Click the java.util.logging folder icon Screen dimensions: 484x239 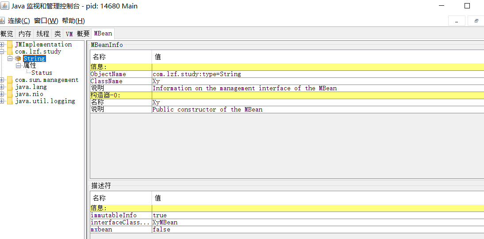click(10, 101)
